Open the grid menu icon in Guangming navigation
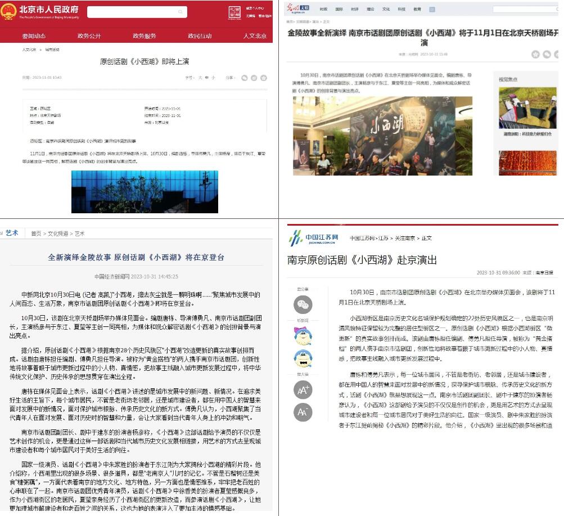The width and height of the screenshot is (564, 516). tap(432, 10)
